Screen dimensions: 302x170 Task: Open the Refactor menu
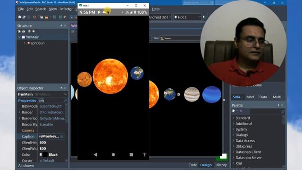pyautogui.click(x=66, y=9)
